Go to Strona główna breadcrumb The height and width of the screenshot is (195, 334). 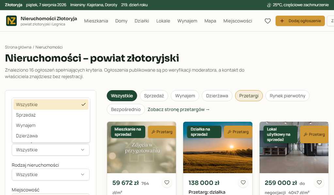(18, 47)
